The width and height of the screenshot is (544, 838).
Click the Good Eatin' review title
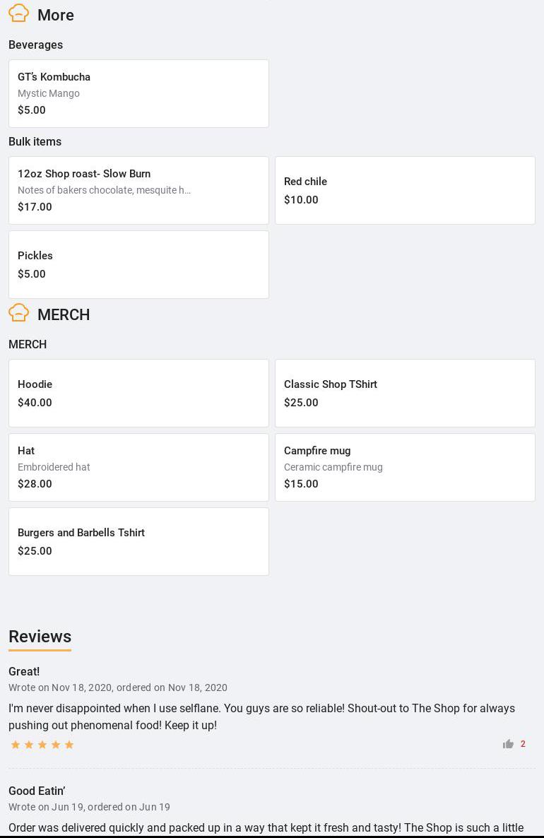(x=37, y=791)
